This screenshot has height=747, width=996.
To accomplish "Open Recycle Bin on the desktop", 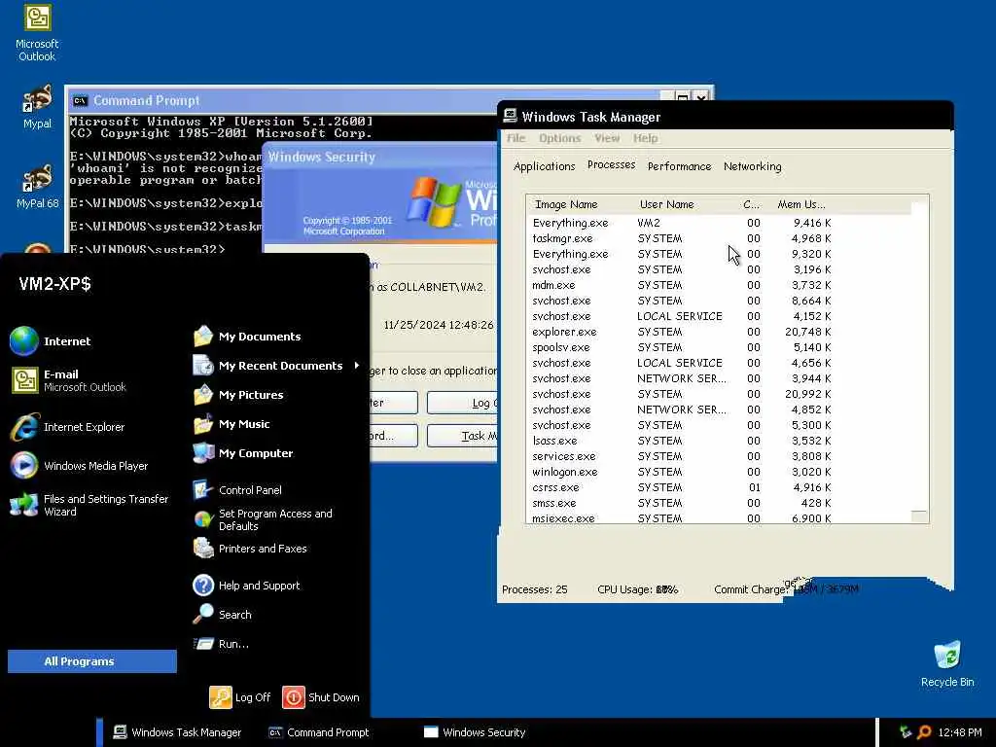I will 947,663.
